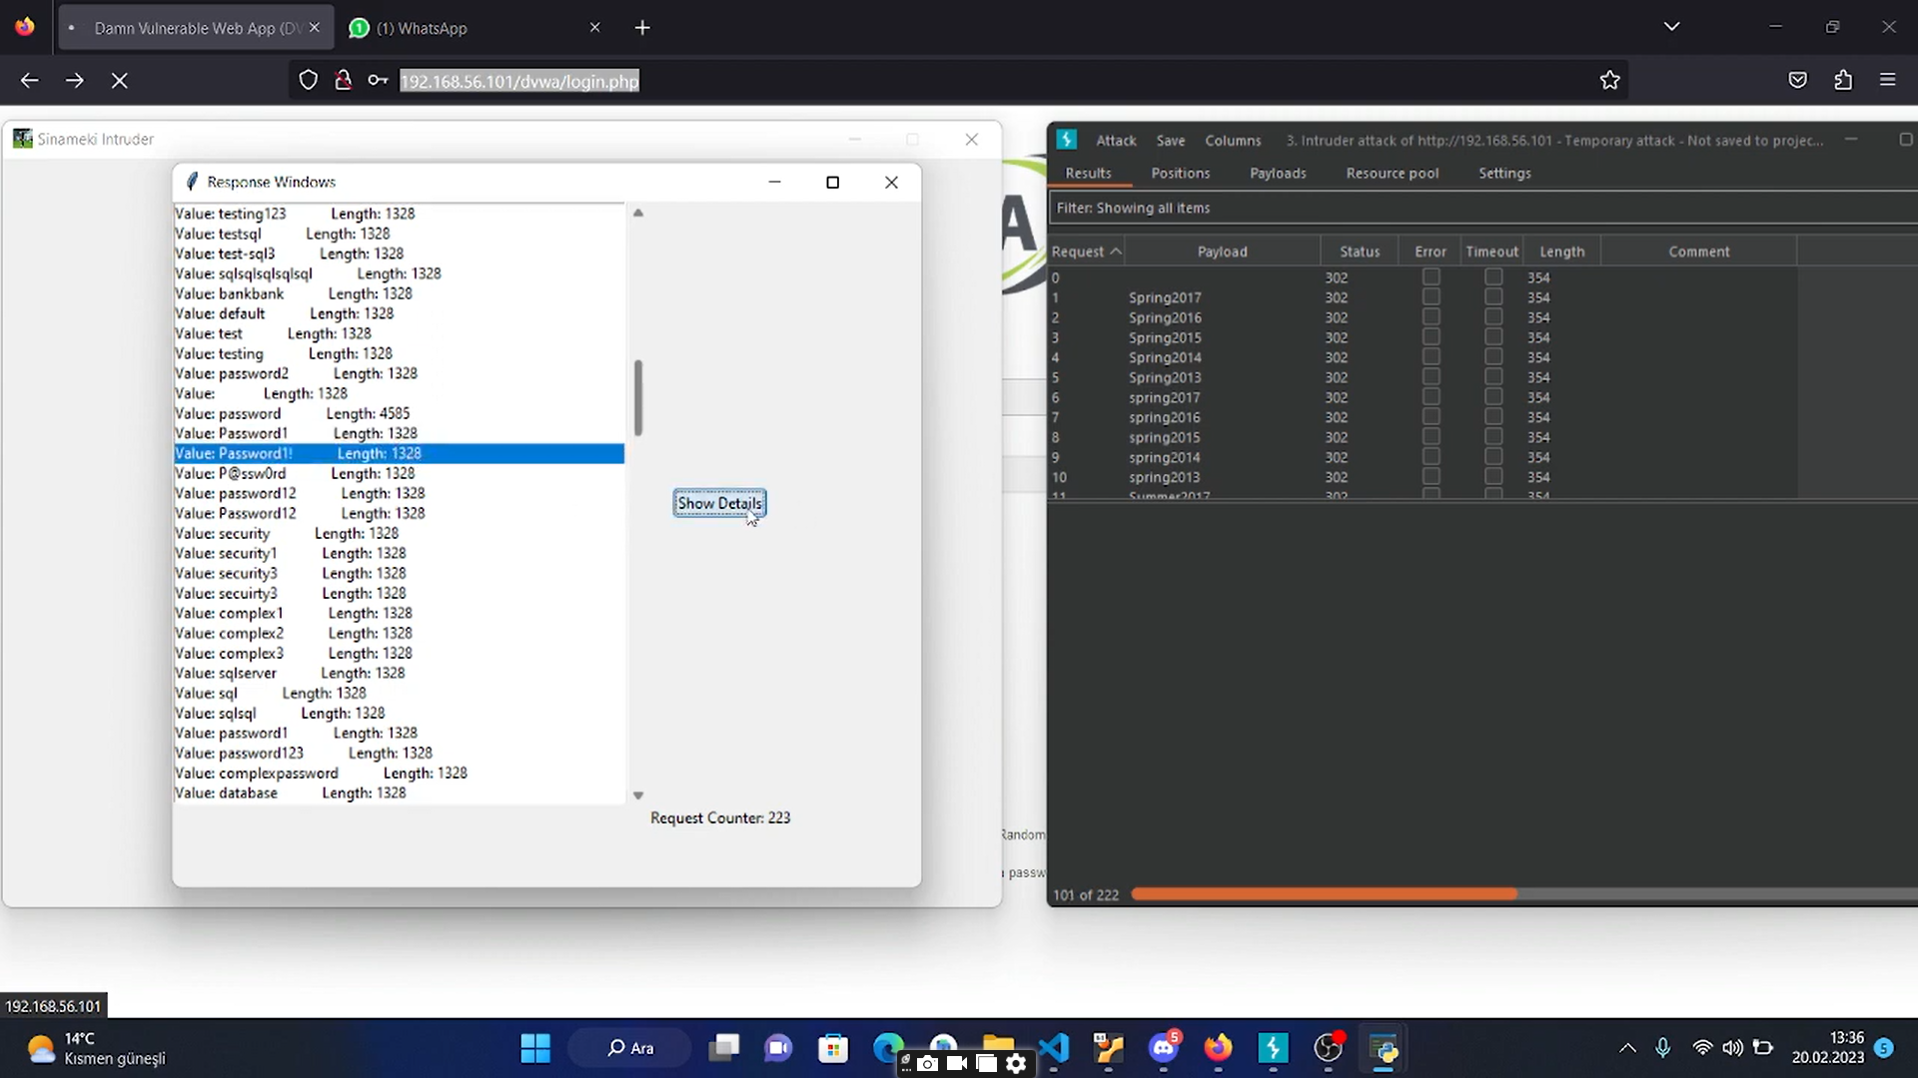Enable the Timeout checkbox for Spring2015
The image size is (1918, 1078).
(1493, 336)
